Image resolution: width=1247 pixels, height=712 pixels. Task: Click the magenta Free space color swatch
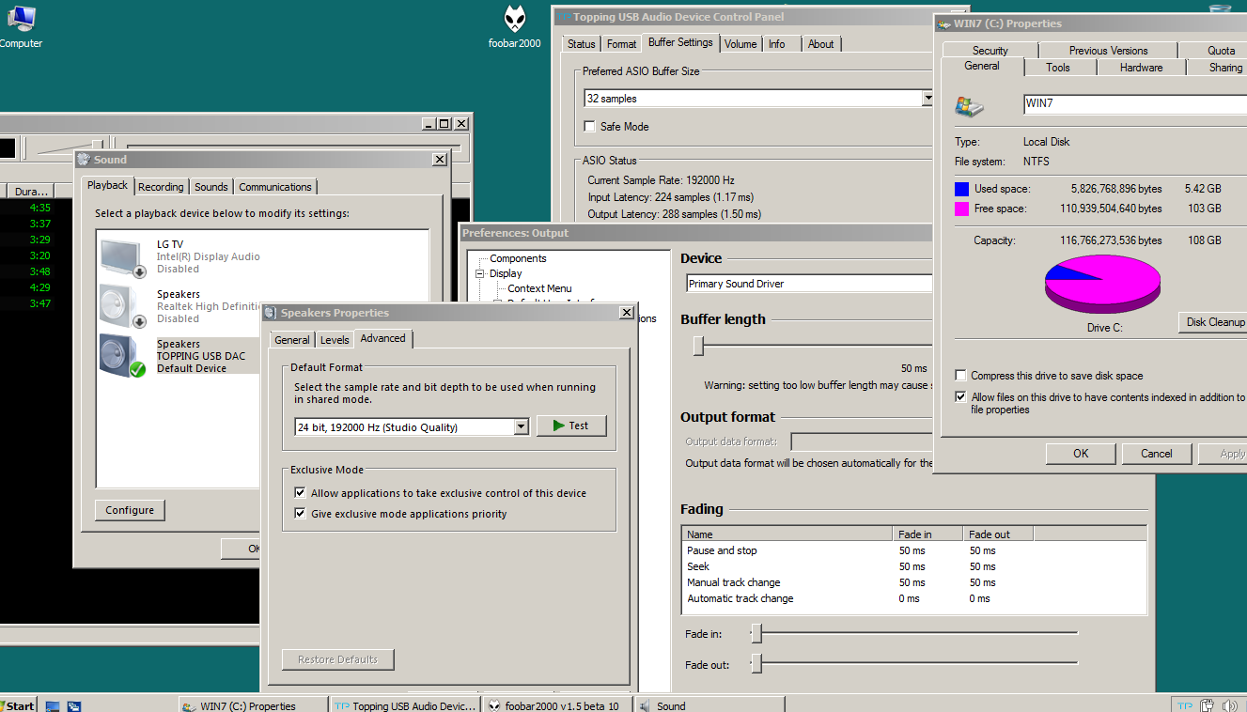pyautogui.click(x=961, y=209)
